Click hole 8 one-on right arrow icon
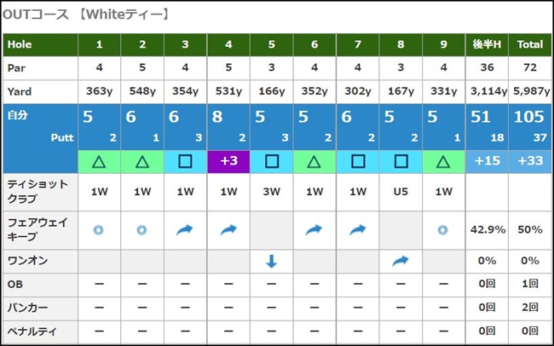This screenshot has height=346, width=554. (x=401, y=262)
